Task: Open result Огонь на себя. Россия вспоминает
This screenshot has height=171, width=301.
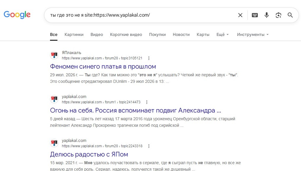Action: point(136,110)
